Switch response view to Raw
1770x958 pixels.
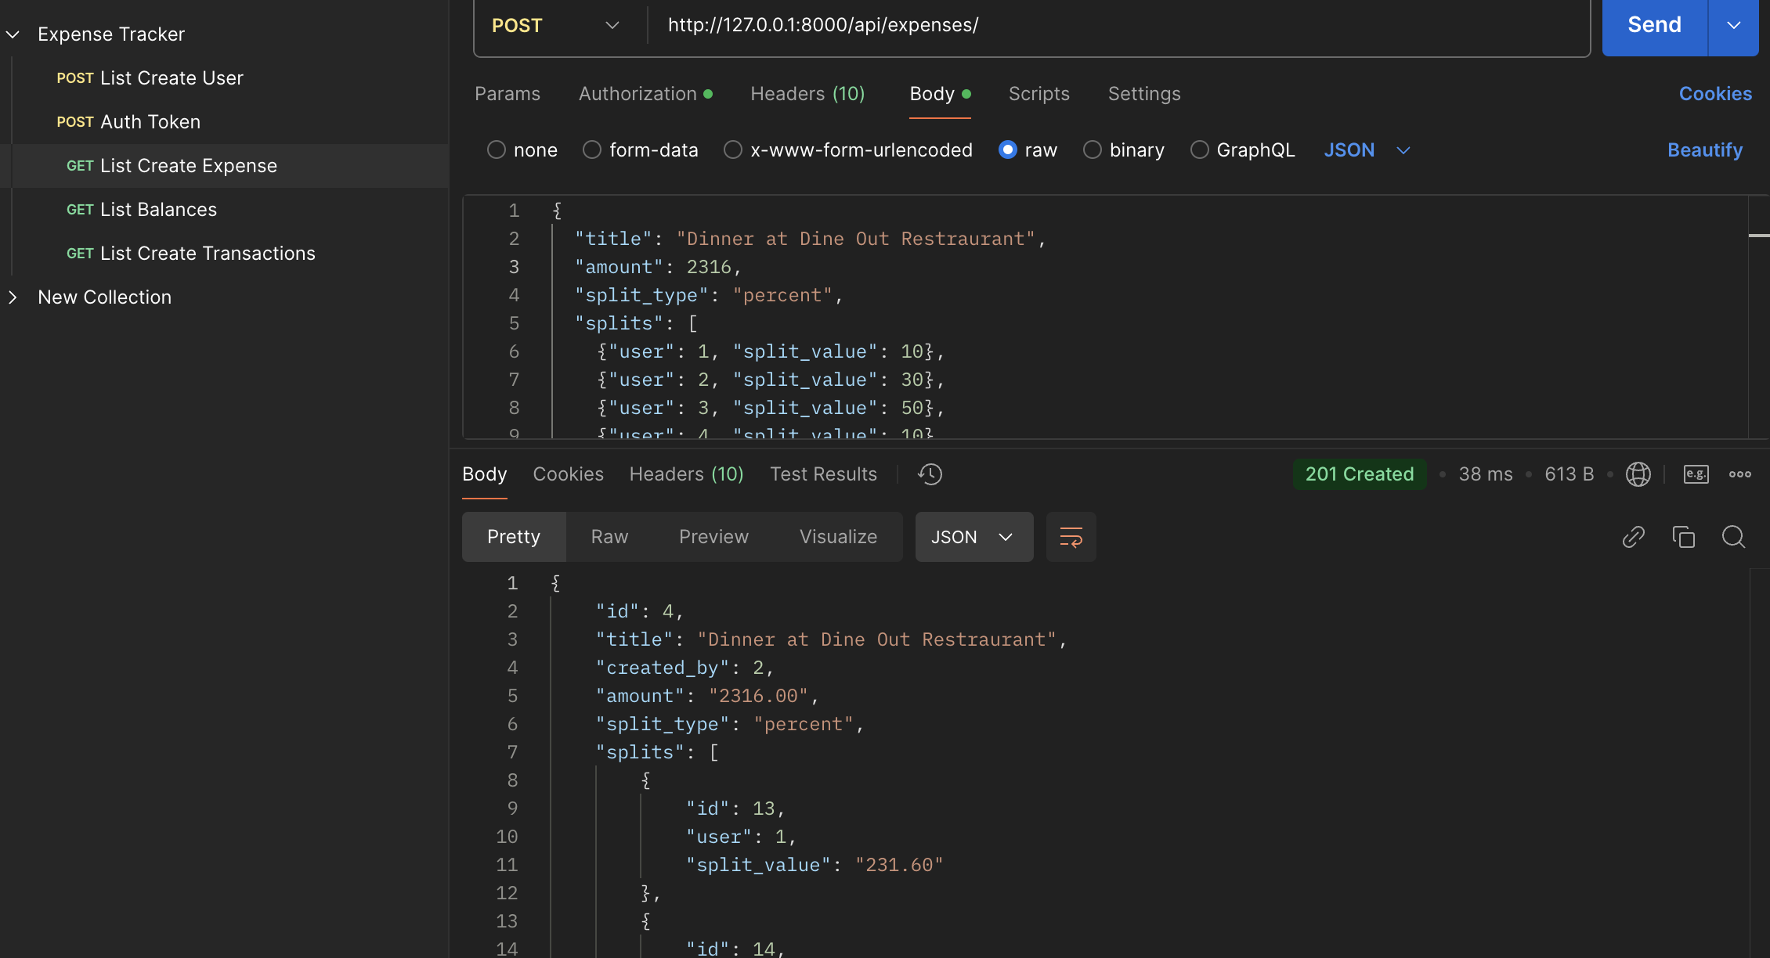coord(609,537)
